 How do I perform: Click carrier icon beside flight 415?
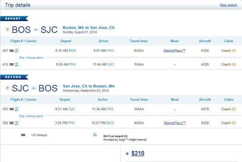[x=11, y=65]
